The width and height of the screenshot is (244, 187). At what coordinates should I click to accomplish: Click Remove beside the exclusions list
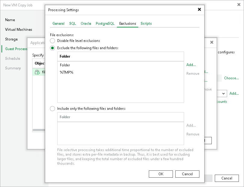pyautogui.click(x=193, y=73)
